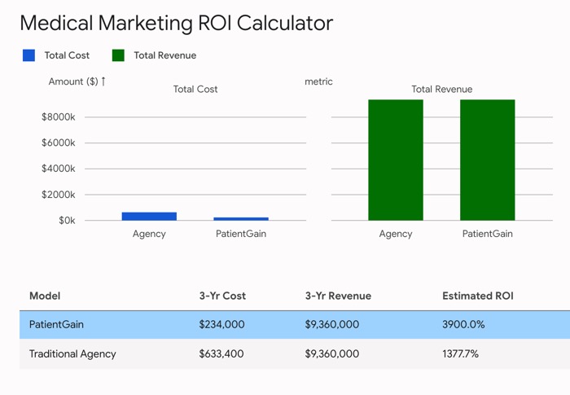Click the 'Total Revenue' legend label

coord(165,55)
